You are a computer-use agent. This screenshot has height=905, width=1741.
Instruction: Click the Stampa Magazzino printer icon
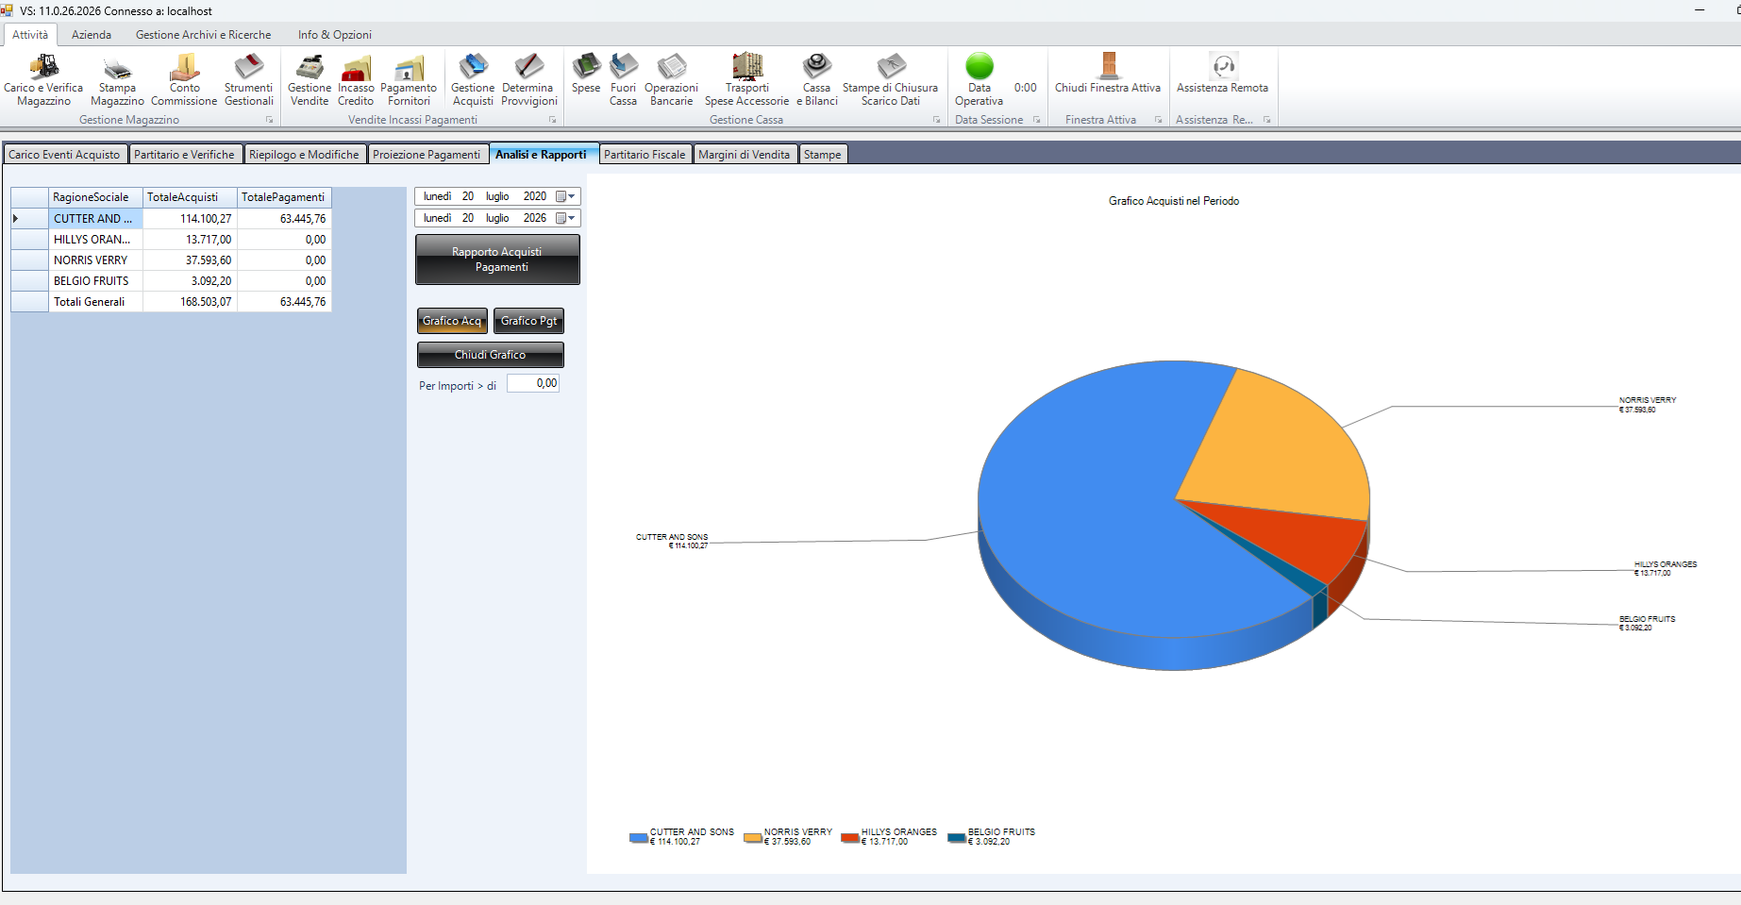click(118, 66)
